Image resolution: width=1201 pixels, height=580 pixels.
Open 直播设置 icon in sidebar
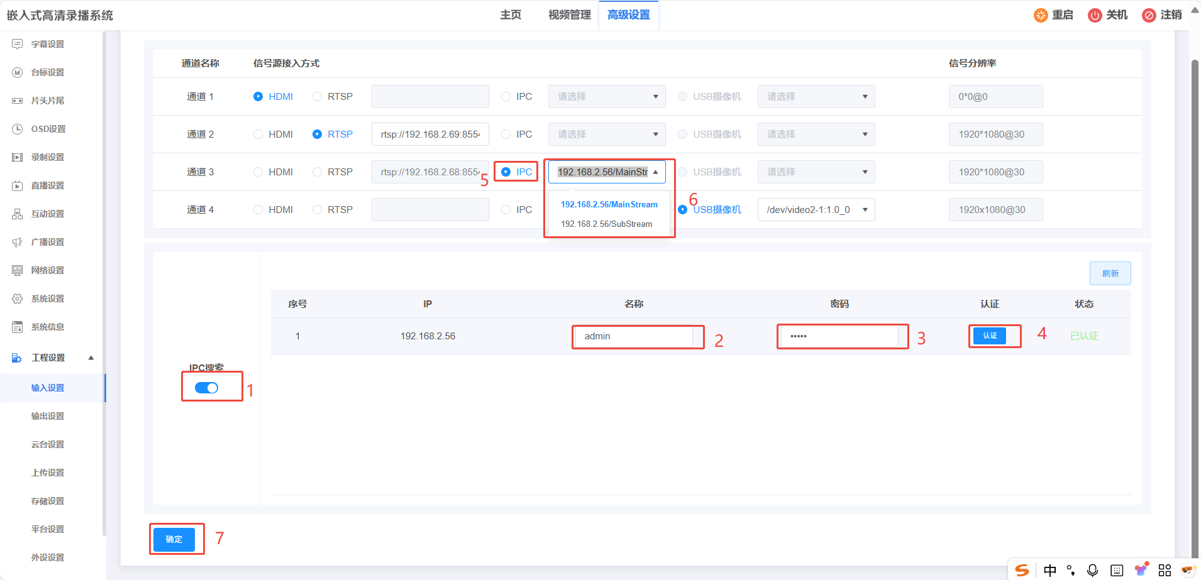[18, 185]
